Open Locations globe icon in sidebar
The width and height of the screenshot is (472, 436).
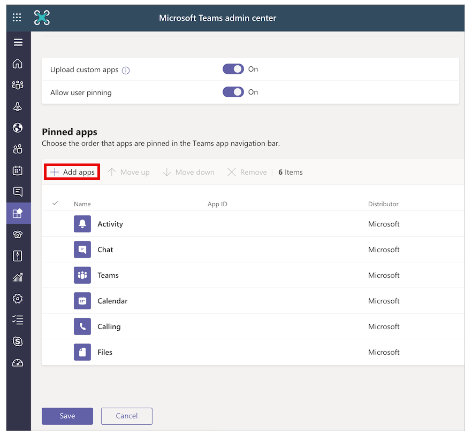18,128
